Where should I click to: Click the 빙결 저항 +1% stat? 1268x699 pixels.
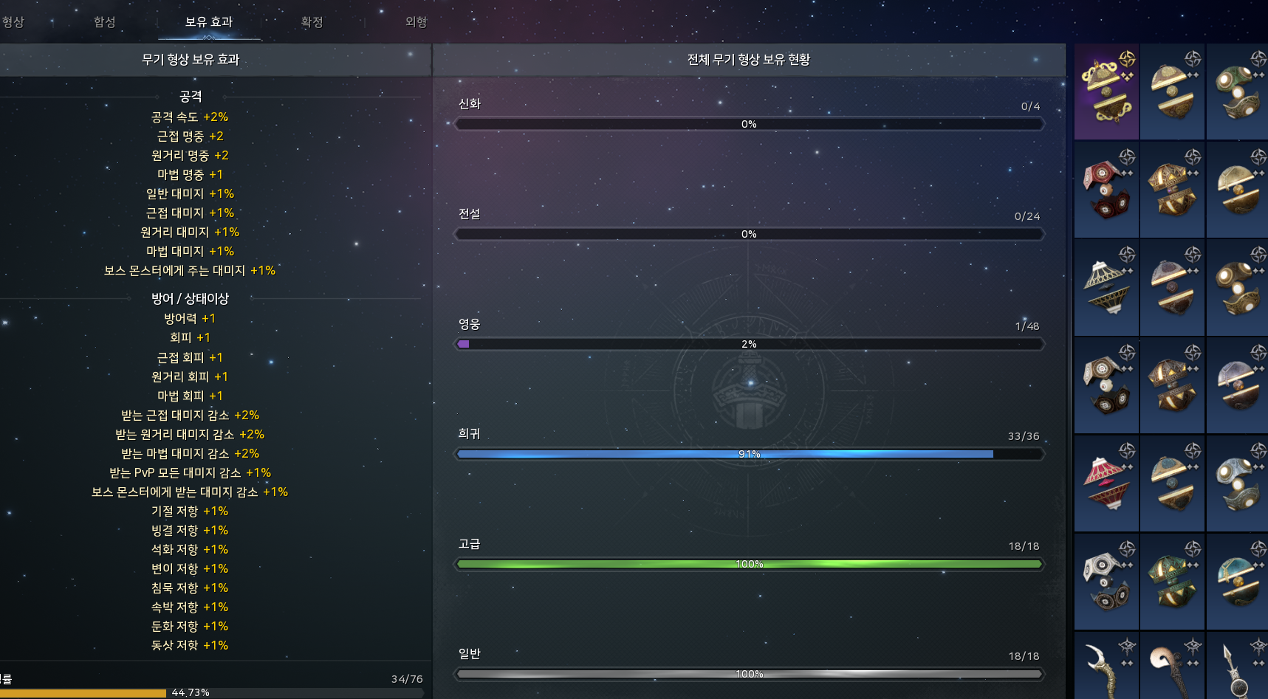[190, 531]
